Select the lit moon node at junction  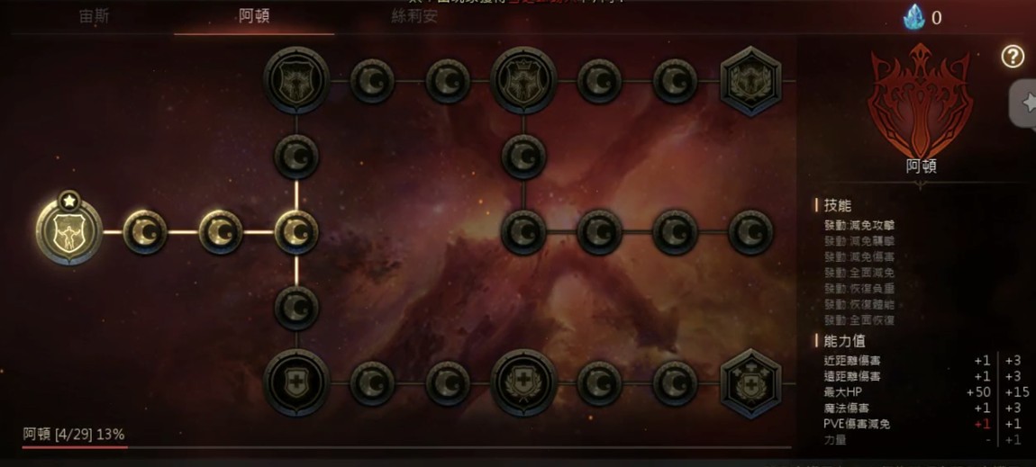296,232
